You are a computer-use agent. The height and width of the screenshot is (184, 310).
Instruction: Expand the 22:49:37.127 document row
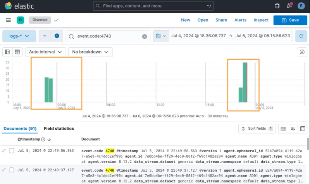[4, 170]
